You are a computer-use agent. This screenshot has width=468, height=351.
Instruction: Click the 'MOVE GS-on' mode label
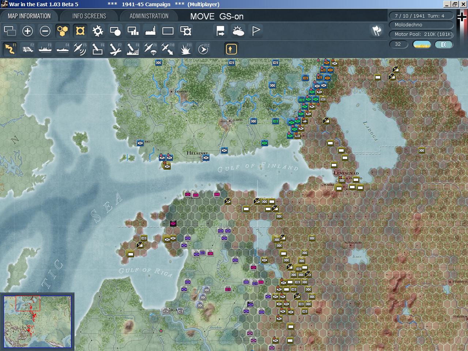(217, 16)
